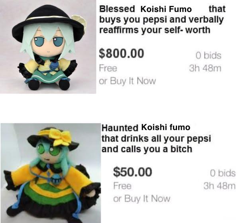Screen dimensions: 238x223
Task: Click 'buys you pepsi and verbally' title line
Action: pyautogui.click(x=161, y=20)
